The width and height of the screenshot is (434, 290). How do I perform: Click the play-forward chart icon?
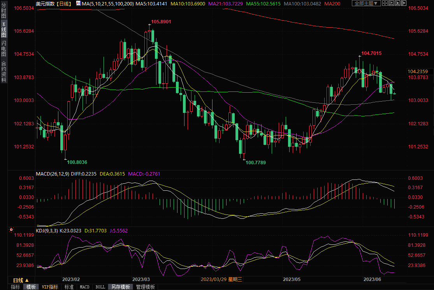(x=397, y=3)
